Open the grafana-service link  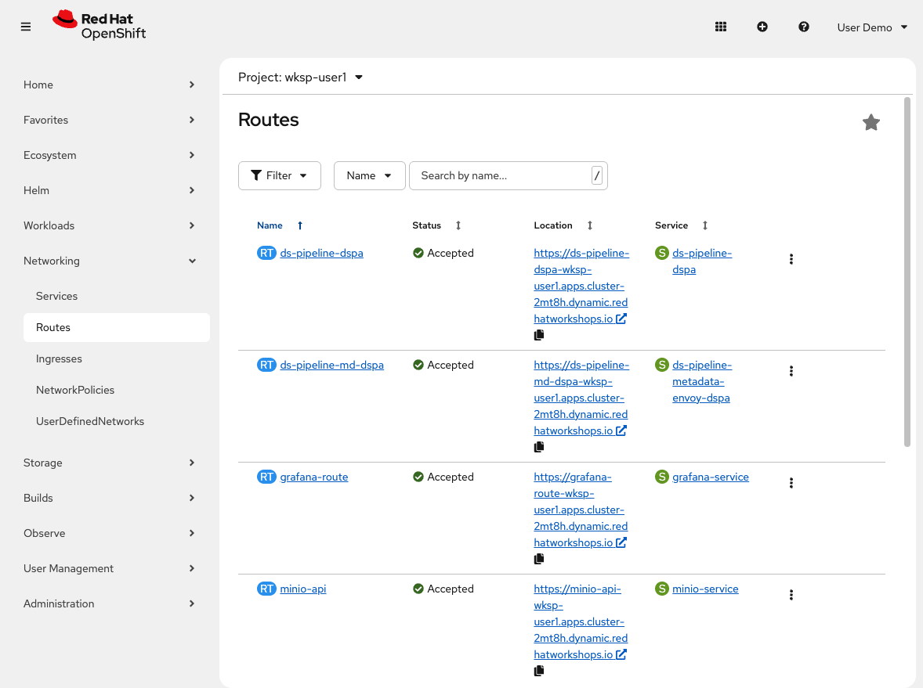710,477
